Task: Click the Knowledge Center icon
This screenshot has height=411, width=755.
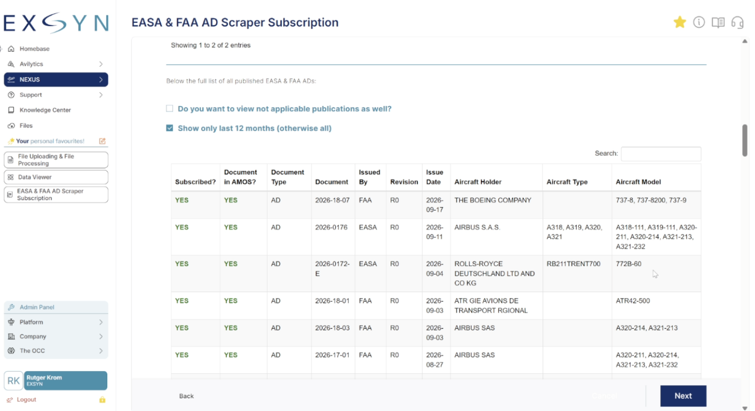Action: (11, 110)
